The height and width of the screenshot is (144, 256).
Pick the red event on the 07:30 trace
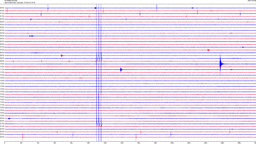point(208,50)
